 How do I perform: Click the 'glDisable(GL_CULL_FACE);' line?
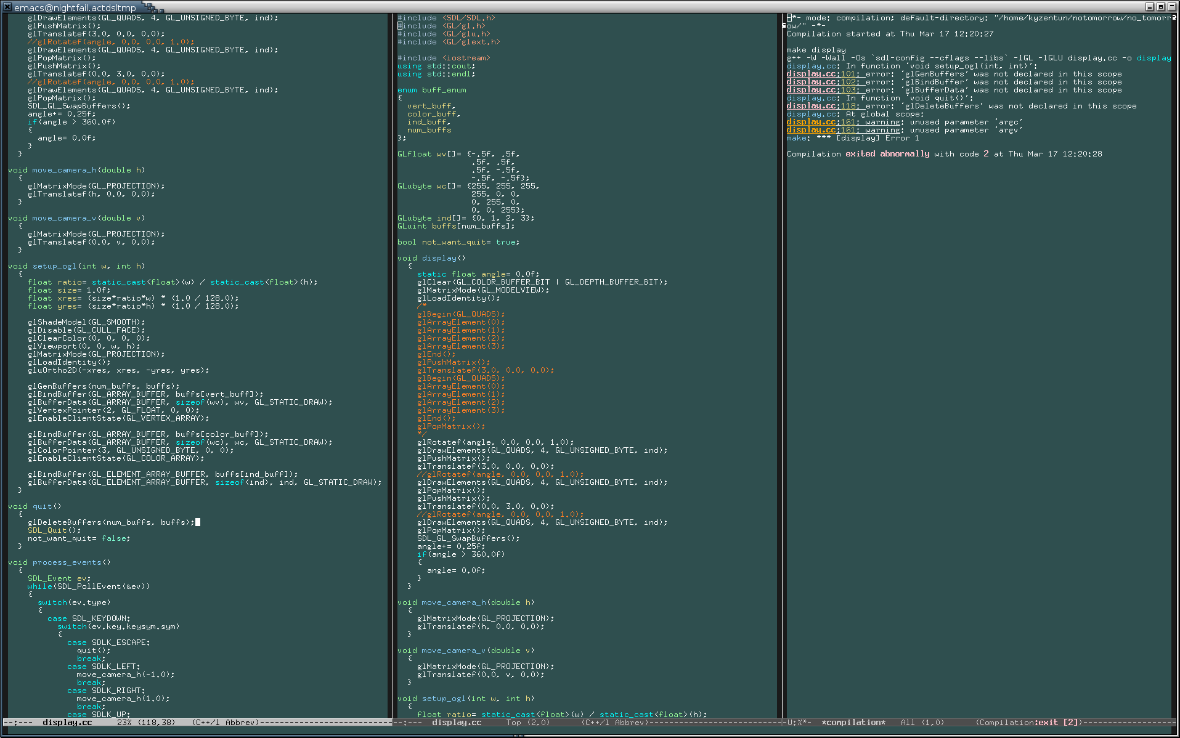pos(86,330)
